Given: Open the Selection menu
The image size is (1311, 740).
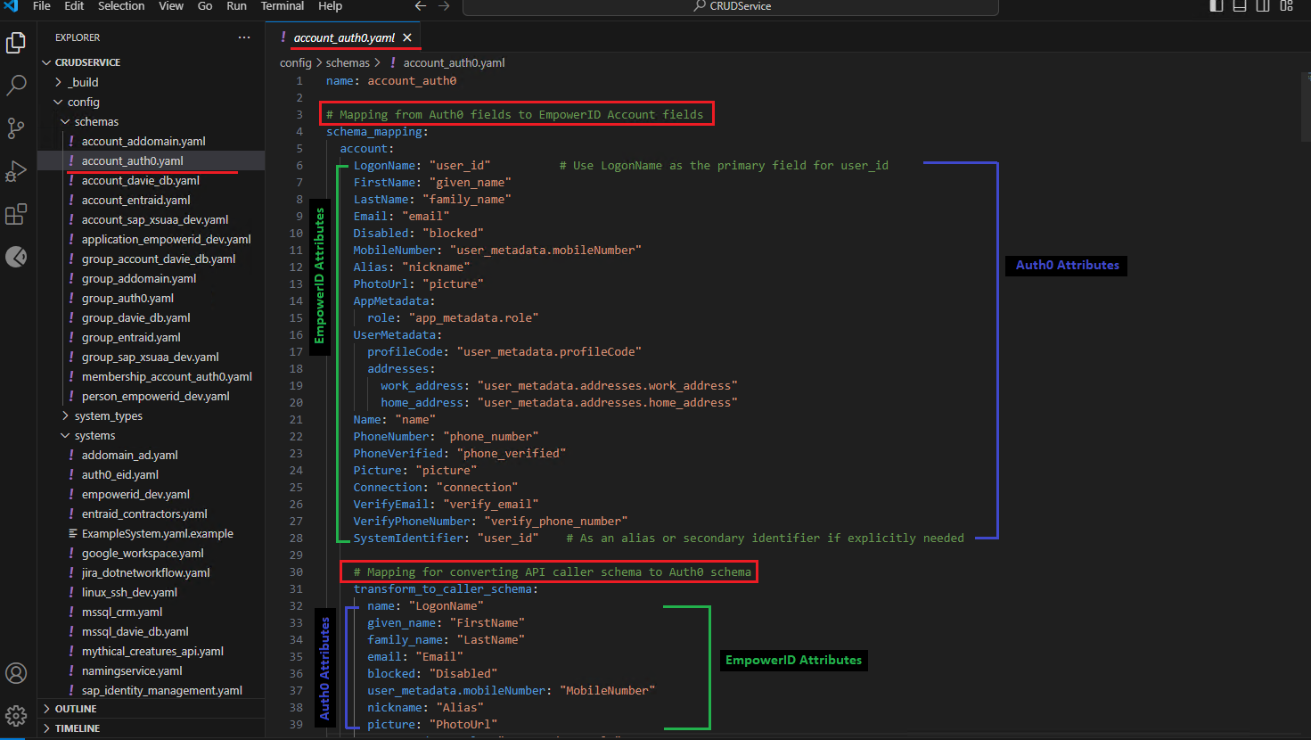Looking at the screenshot, I should [x=121, y=6].
